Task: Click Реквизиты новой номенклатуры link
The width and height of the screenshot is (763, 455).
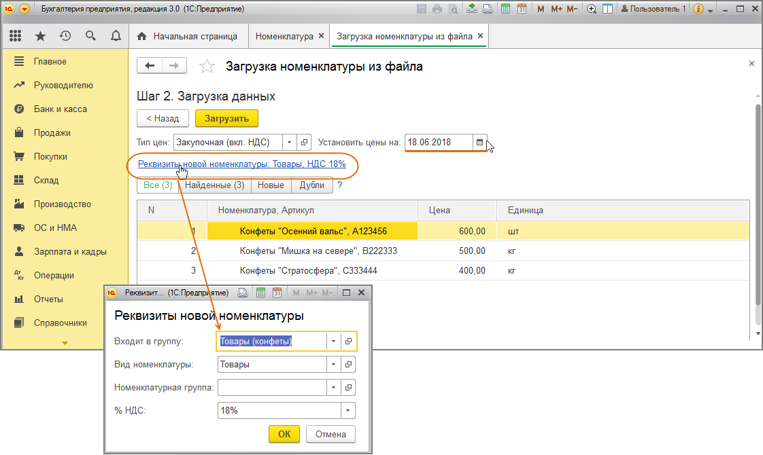Action: point(241,164)
